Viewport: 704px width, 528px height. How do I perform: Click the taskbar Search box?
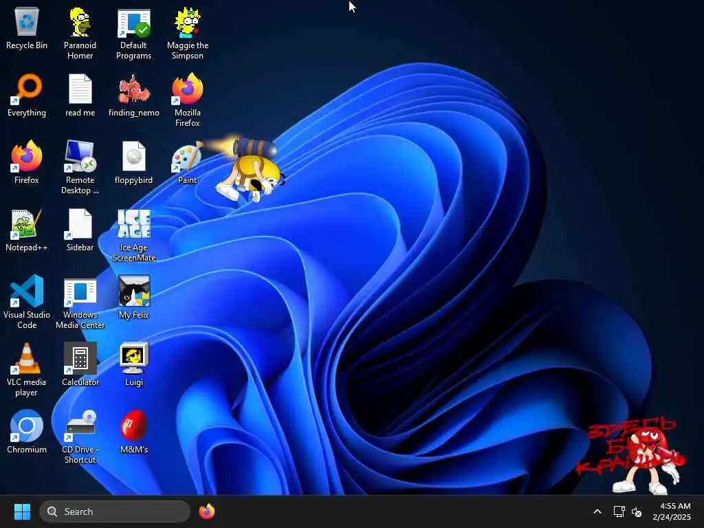pos(115,511)
